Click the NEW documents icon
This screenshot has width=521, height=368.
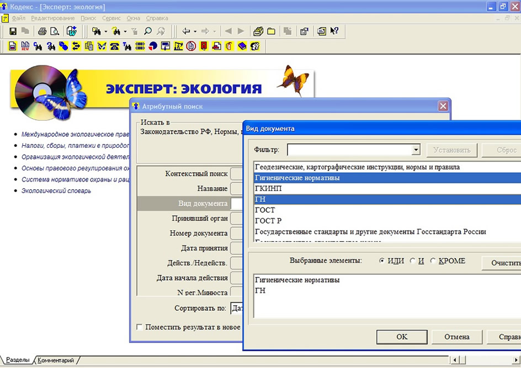(x=25, y=46)
